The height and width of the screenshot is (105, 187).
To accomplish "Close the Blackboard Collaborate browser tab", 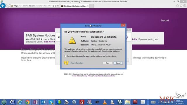I will [x=88, y=6].
